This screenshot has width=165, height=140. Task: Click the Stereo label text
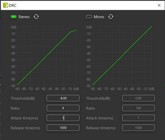(24, 17)
